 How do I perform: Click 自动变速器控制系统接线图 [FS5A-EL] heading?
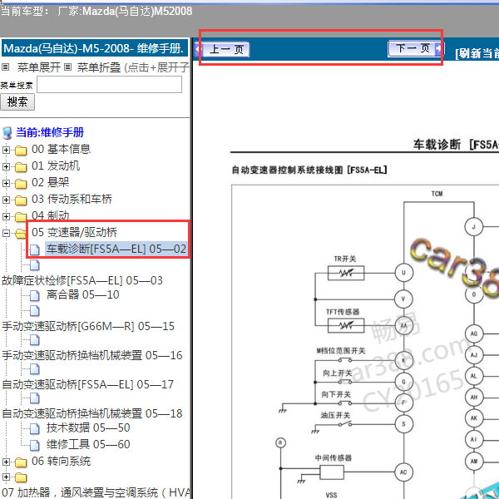point(309,170)
